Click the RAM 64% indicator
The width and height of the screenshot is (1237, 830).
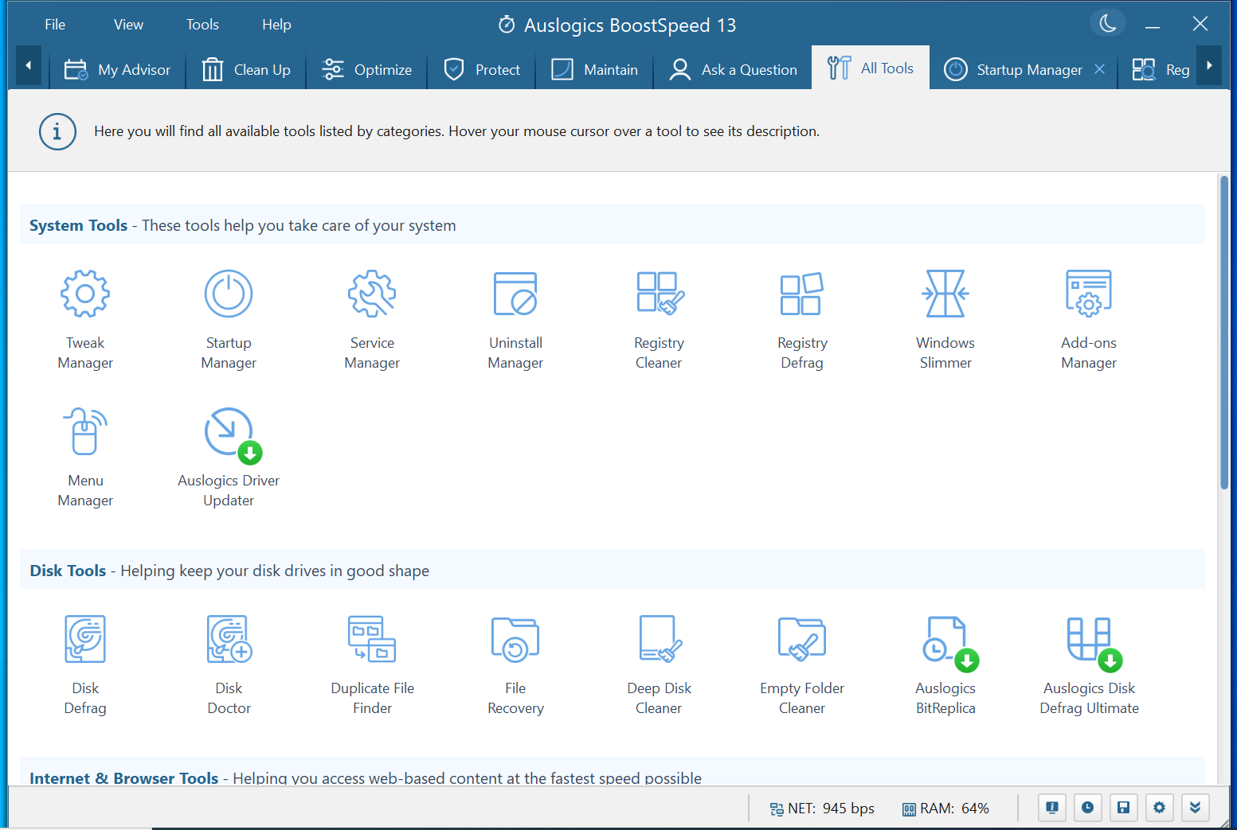point(945,809)
